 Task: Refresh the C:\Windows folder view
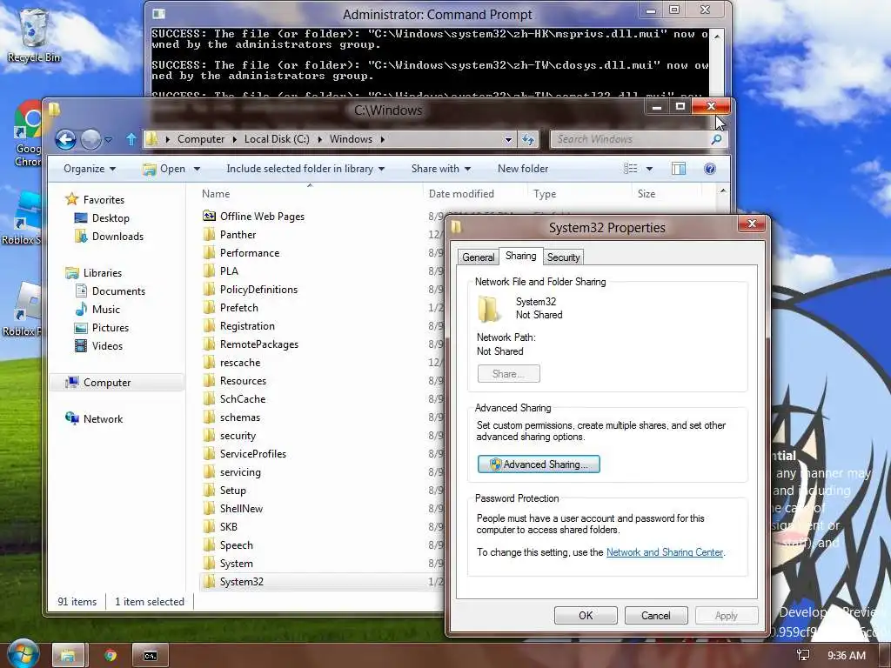coord(528,139)
